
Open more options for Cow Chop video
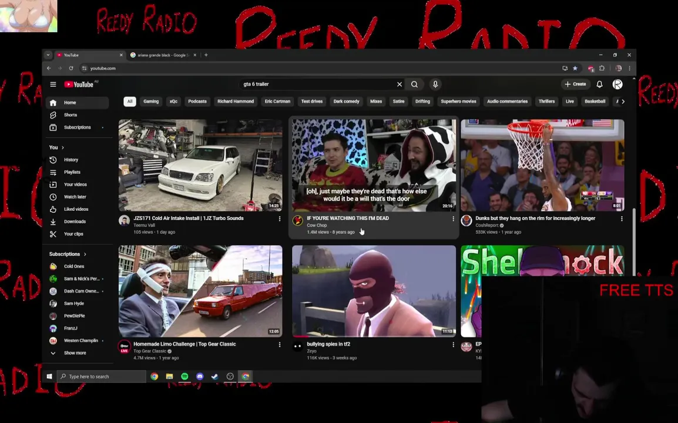[x=453, y=219]
